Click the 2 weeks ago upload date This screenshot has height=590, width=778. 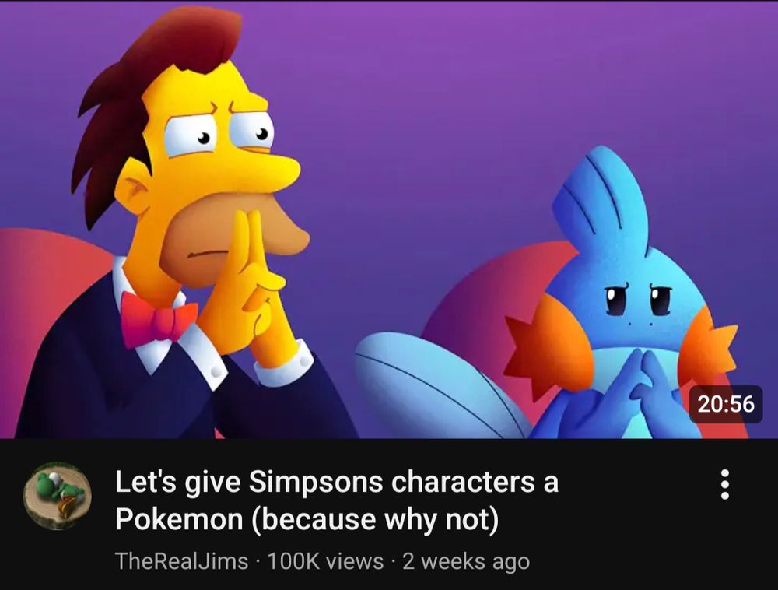pyautogui.click(x=466, y=561)
